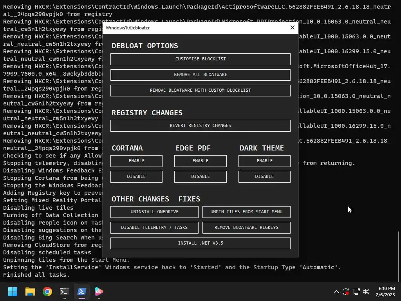Click the Registry Changes heading
The width and height of the screenshot is (401, 301).
point(147,113)
